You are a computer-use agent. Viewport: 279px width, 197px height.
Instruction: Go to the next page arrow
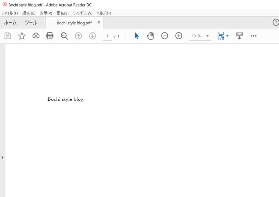[x=92, y=36]
